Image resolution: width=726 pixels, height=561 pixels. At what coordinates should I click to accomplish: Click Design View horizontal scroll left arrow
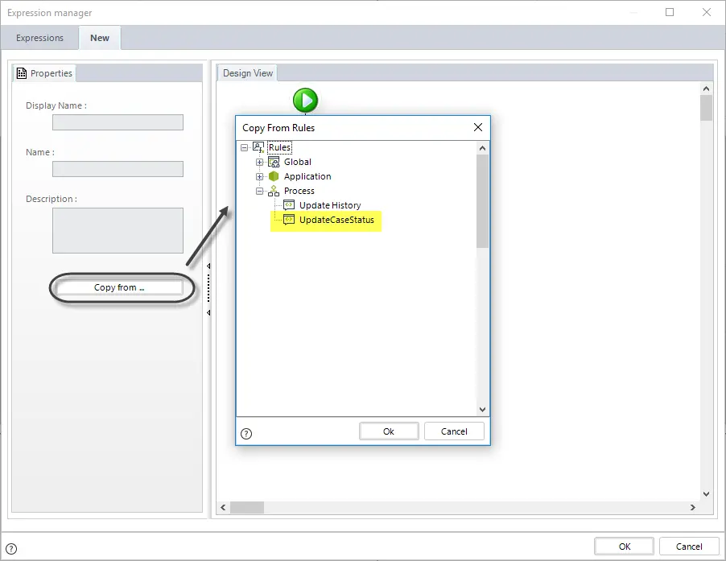[x=223, y=507]
